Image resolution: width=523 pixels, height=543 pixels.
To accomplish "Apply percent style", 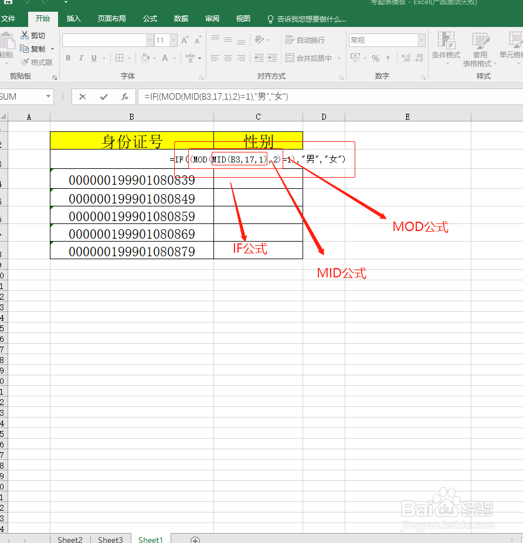I will (375, 58).
